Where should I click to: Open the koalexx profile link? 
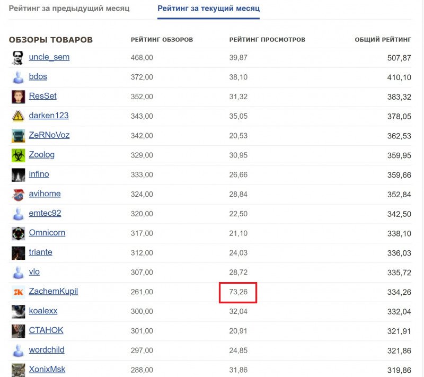[43, 311]
